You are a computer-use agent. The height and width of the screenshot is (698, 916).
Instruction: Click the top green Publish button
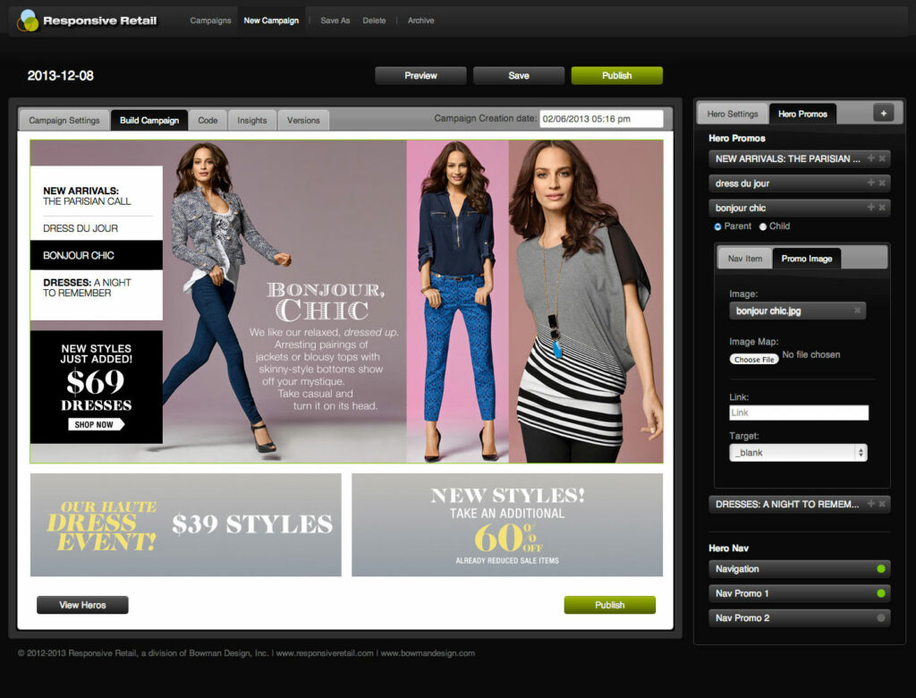pos(617,75)
